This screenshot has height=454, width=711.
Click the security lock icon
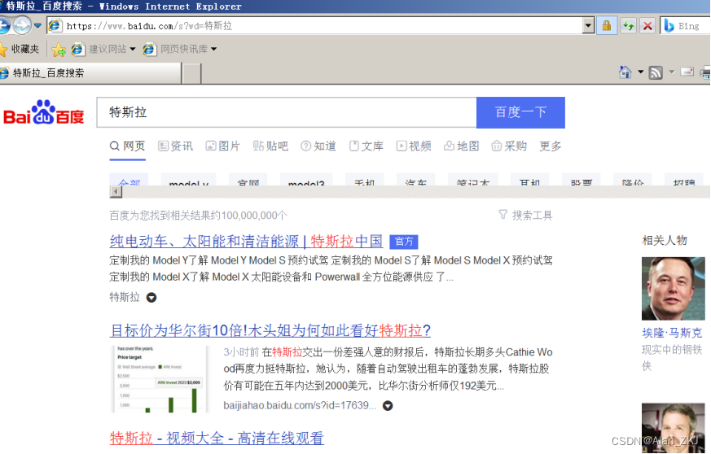[606, 26]
